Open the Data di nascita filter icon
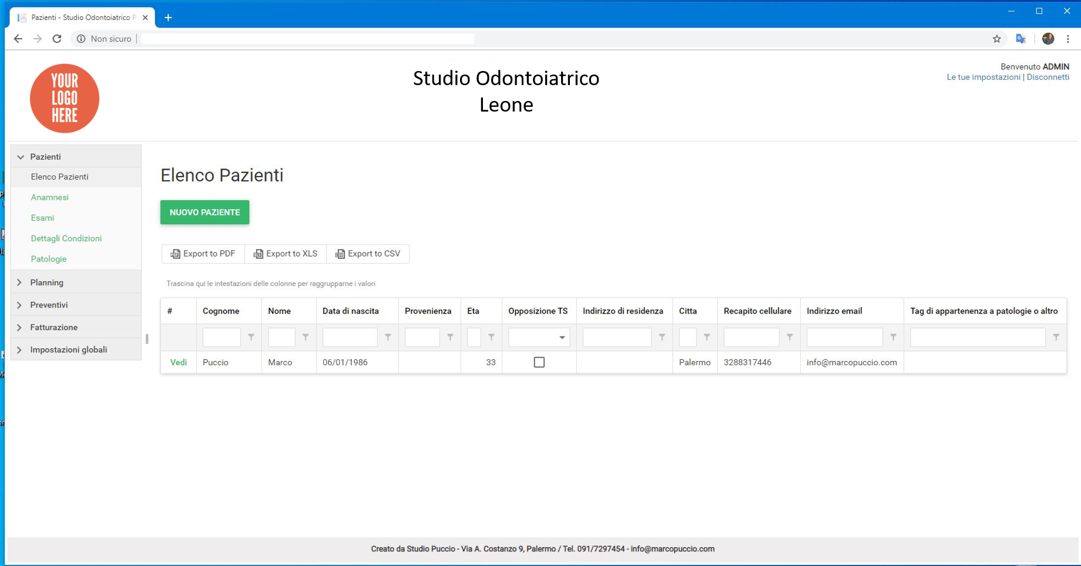The image size is (1081, 566). [x=388, y=337]
